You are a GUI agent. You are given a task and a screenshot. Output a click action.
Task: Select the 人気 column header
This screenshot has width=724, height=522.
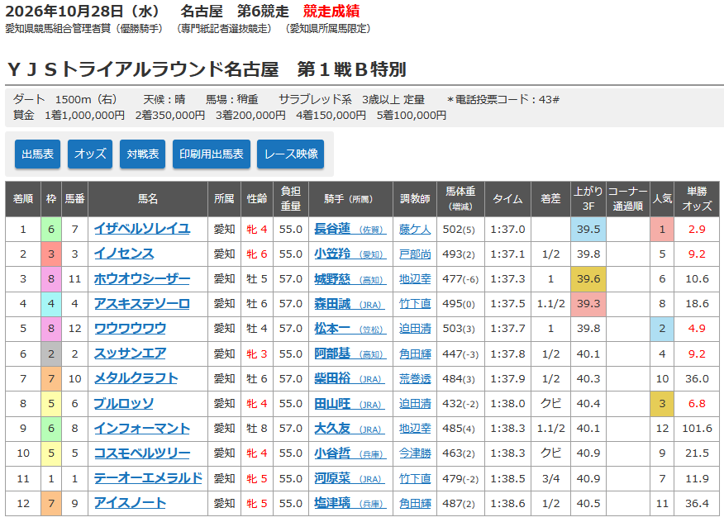(662, 199)
